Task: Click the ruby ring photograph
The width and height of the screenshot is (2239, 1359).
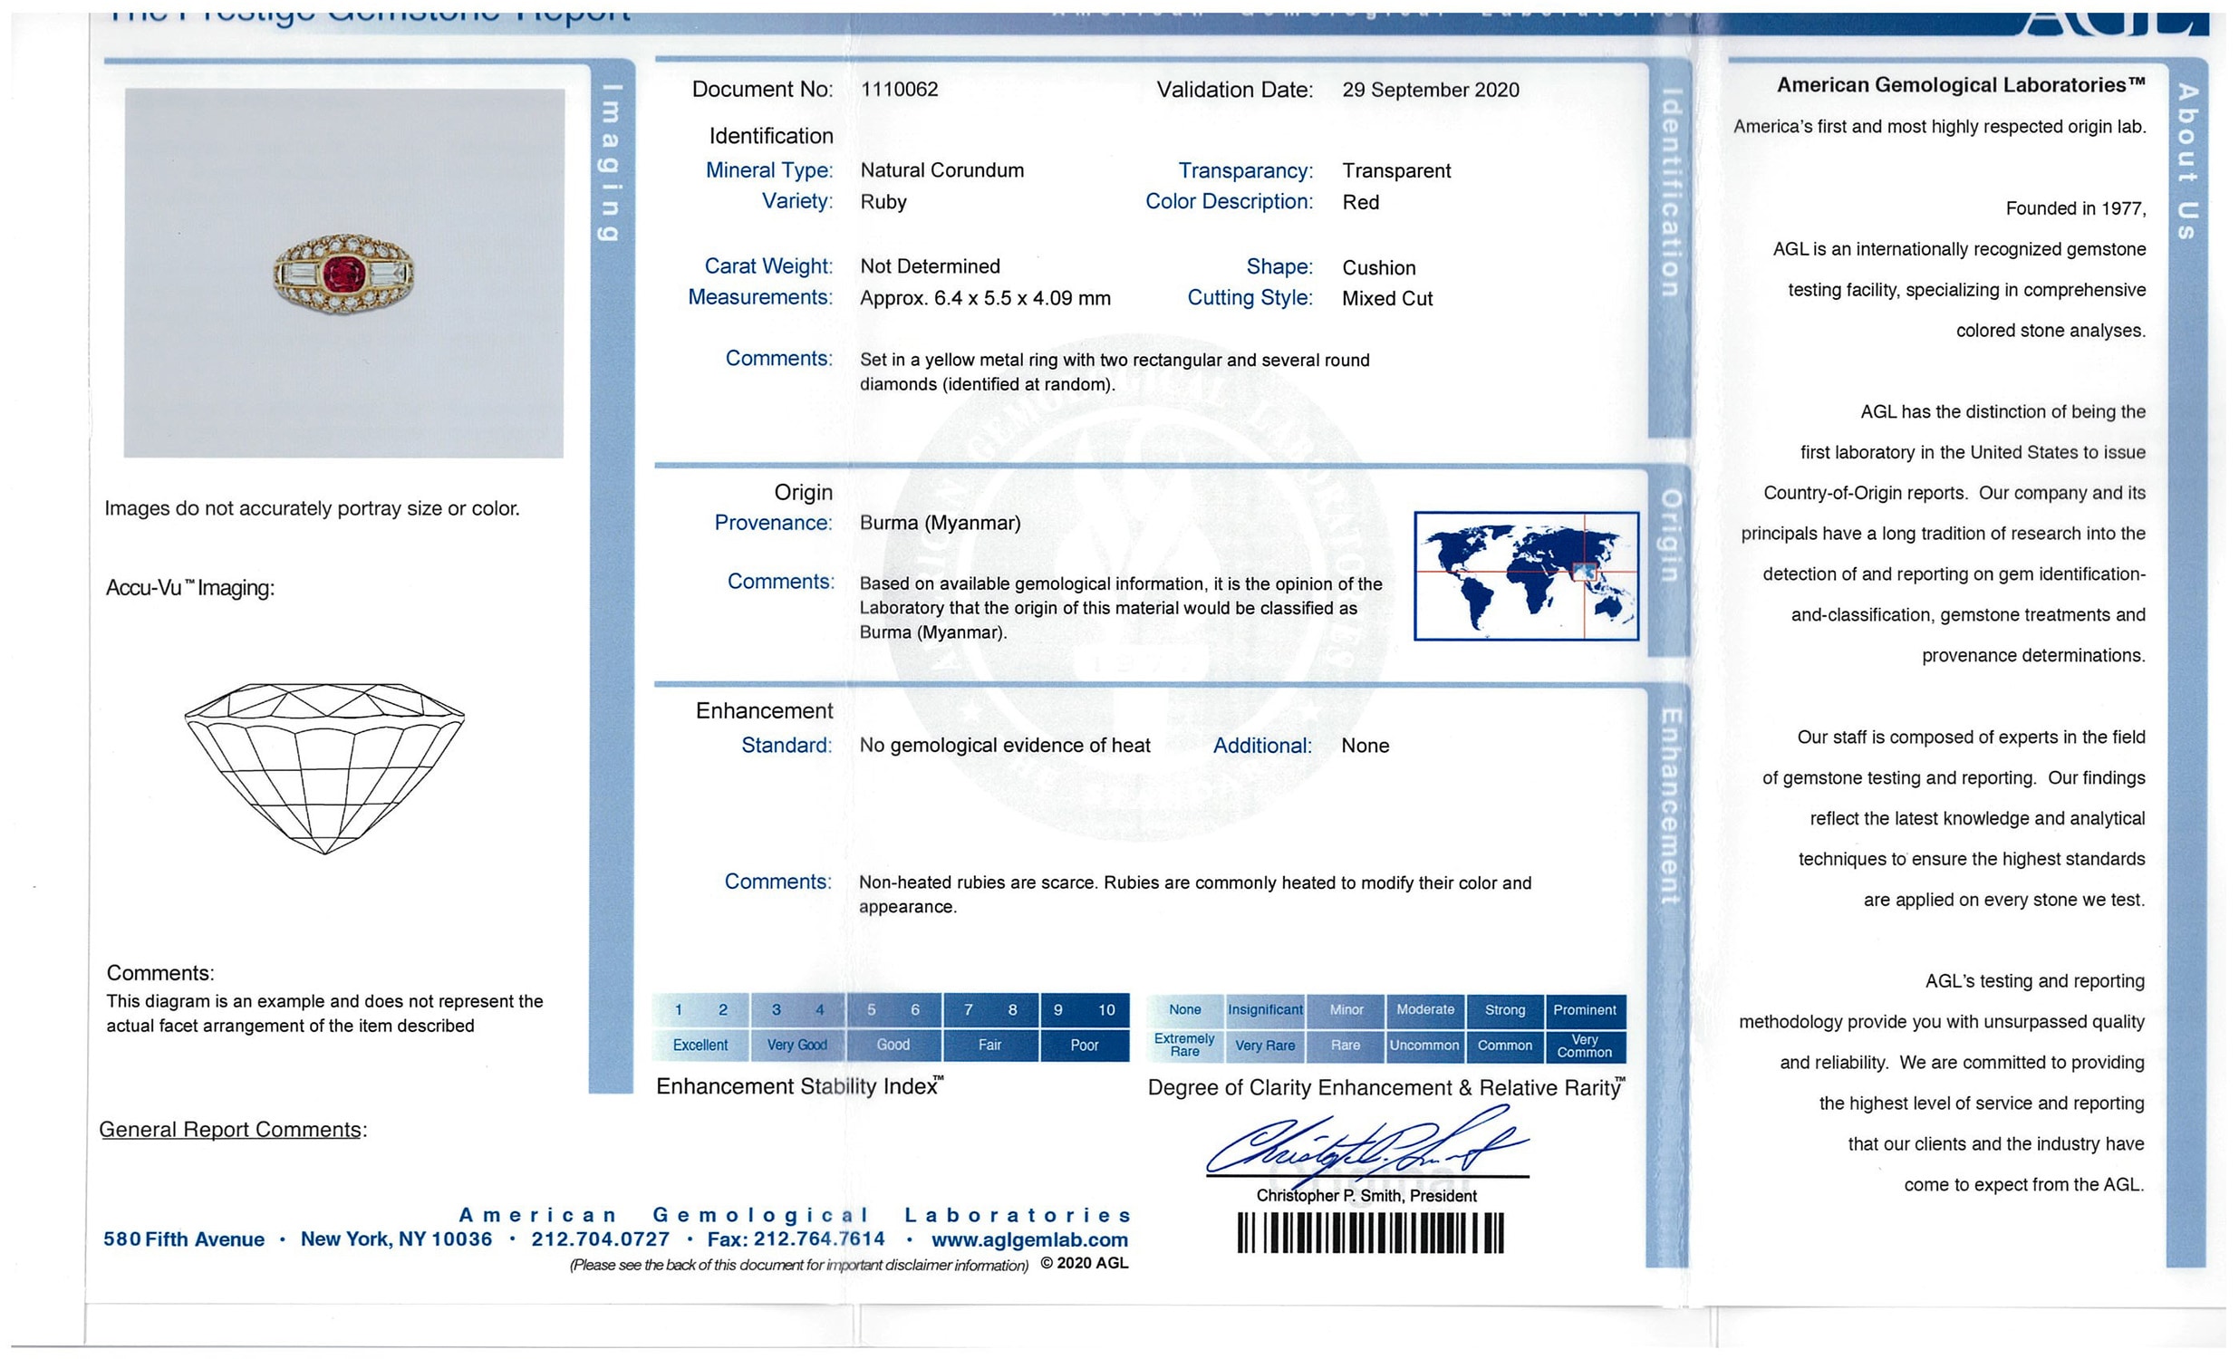Action: pyautogui.click(x=343, y=274)
